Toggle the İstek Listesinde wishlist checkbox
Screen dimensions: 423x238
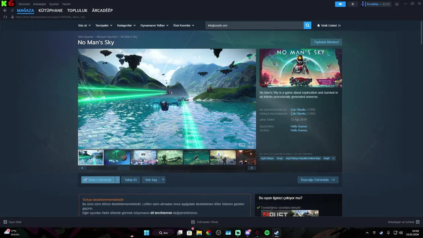pyautogui.click(x=85, y=180)
